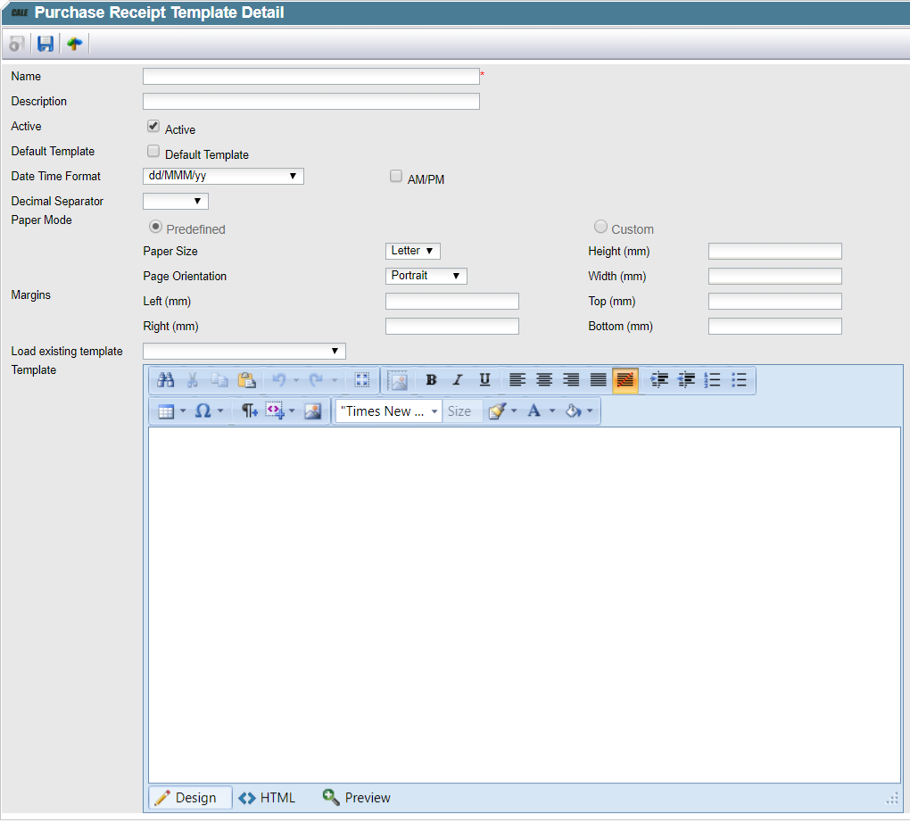The width and height of the screenshot is (910, 821).
Task: Click the Indent icon
Action: pyautogui.click(x=658, y=380)
